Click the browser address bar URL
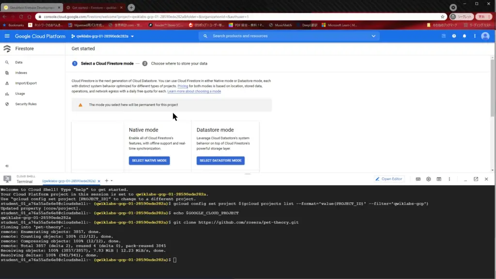The image size is (496, 279). [x=146, y=17]
